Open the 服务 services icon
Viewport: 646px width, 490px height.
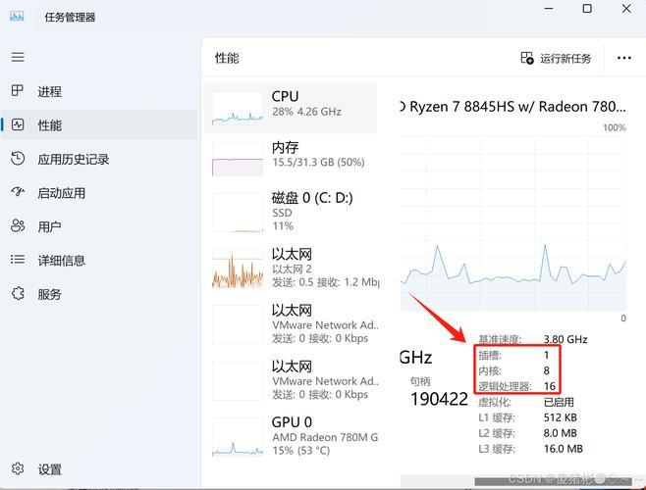coord(18,293)
